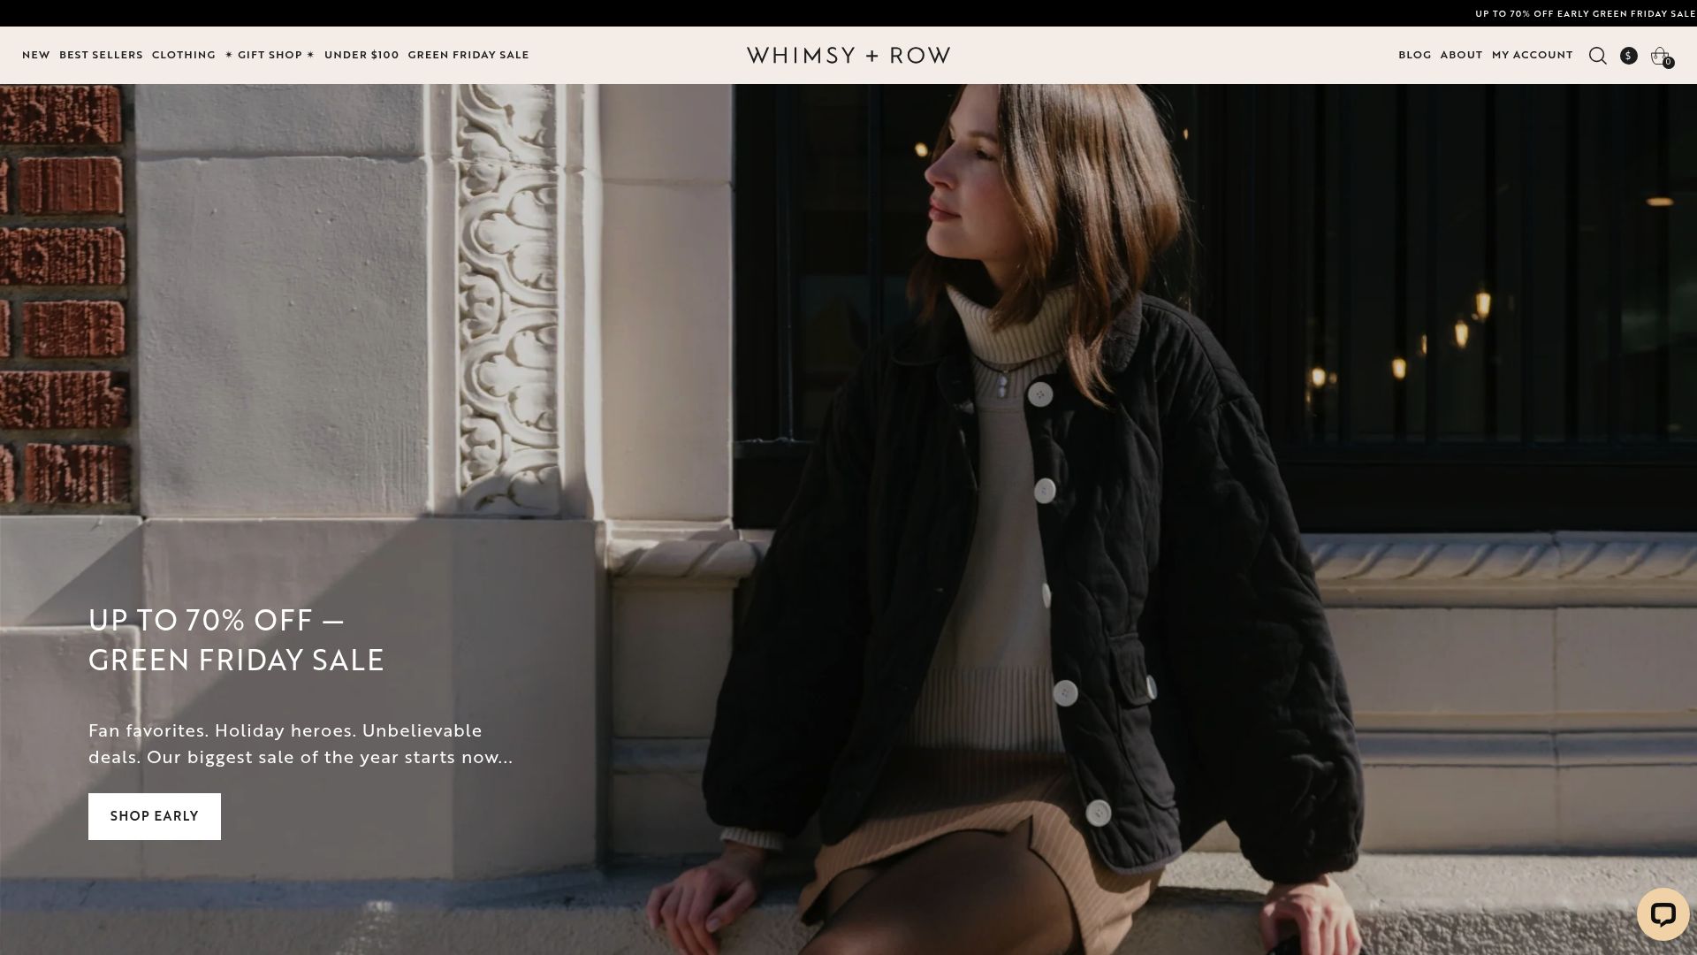
Task: Click the SHOP EARLY button
Action: tap(154, 816)
